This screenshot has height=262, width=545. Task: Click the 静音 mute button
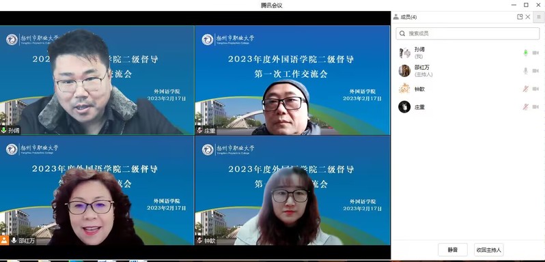[453, 250]
